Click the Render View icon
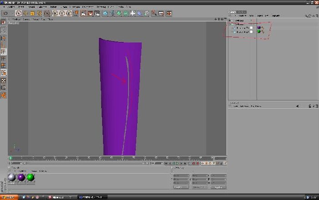 point(83,13)
